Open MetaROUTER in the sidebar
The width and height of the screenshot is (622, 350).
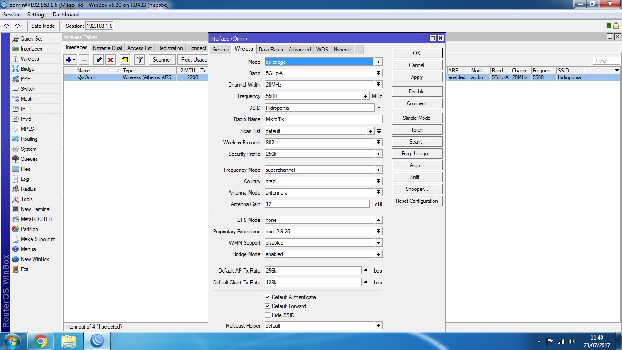coord(36,219)
